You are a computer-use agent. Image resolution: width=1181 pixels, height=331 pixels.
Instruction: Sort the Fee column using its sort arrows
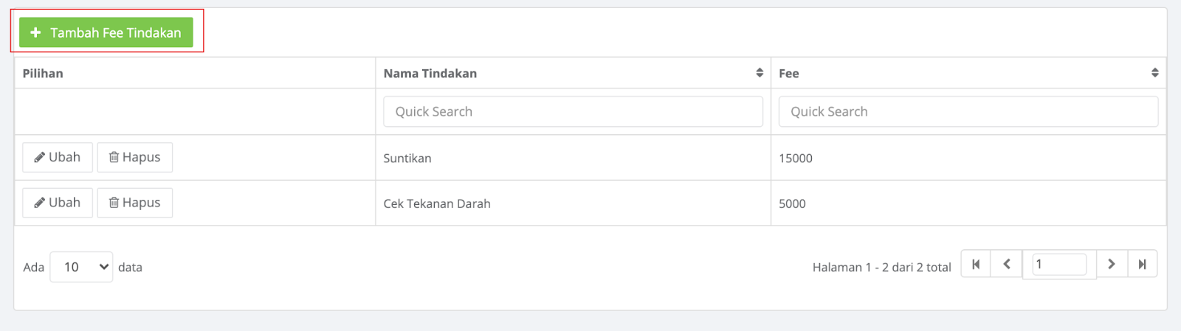click(1155, 72)
